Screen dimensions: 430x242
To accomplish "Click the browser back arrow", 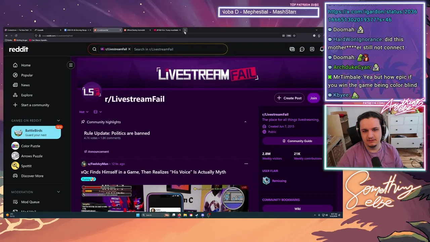I will 6,36.
